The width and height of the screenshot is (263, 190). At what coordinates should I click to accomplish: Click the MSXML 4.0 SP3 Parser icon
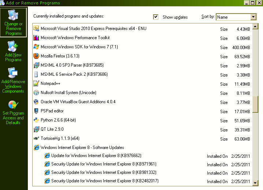pyautogui.click(x=36, y=65)
